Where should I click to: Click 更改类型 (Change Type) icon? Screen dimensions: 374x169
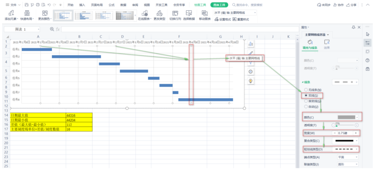[x=159, y=16]
